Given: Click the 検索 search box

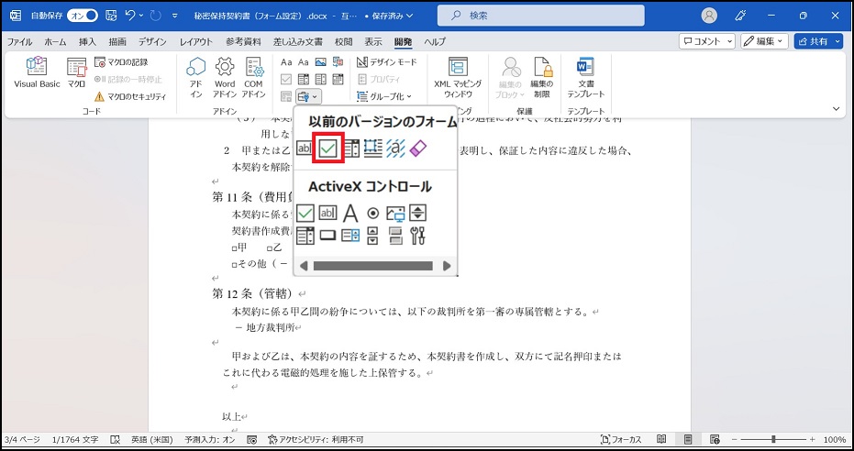Looking at the screenshot, I should point(541,16).
